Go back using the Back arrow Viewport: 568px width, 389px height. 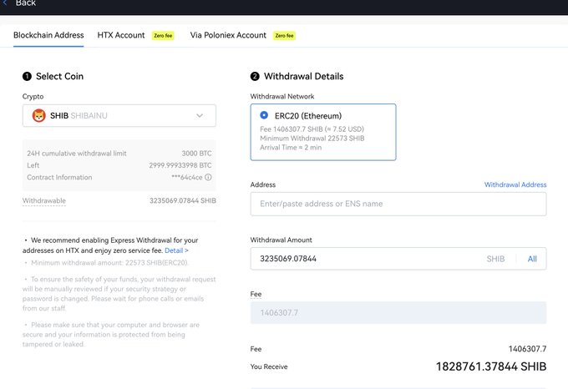pos(5,3)
